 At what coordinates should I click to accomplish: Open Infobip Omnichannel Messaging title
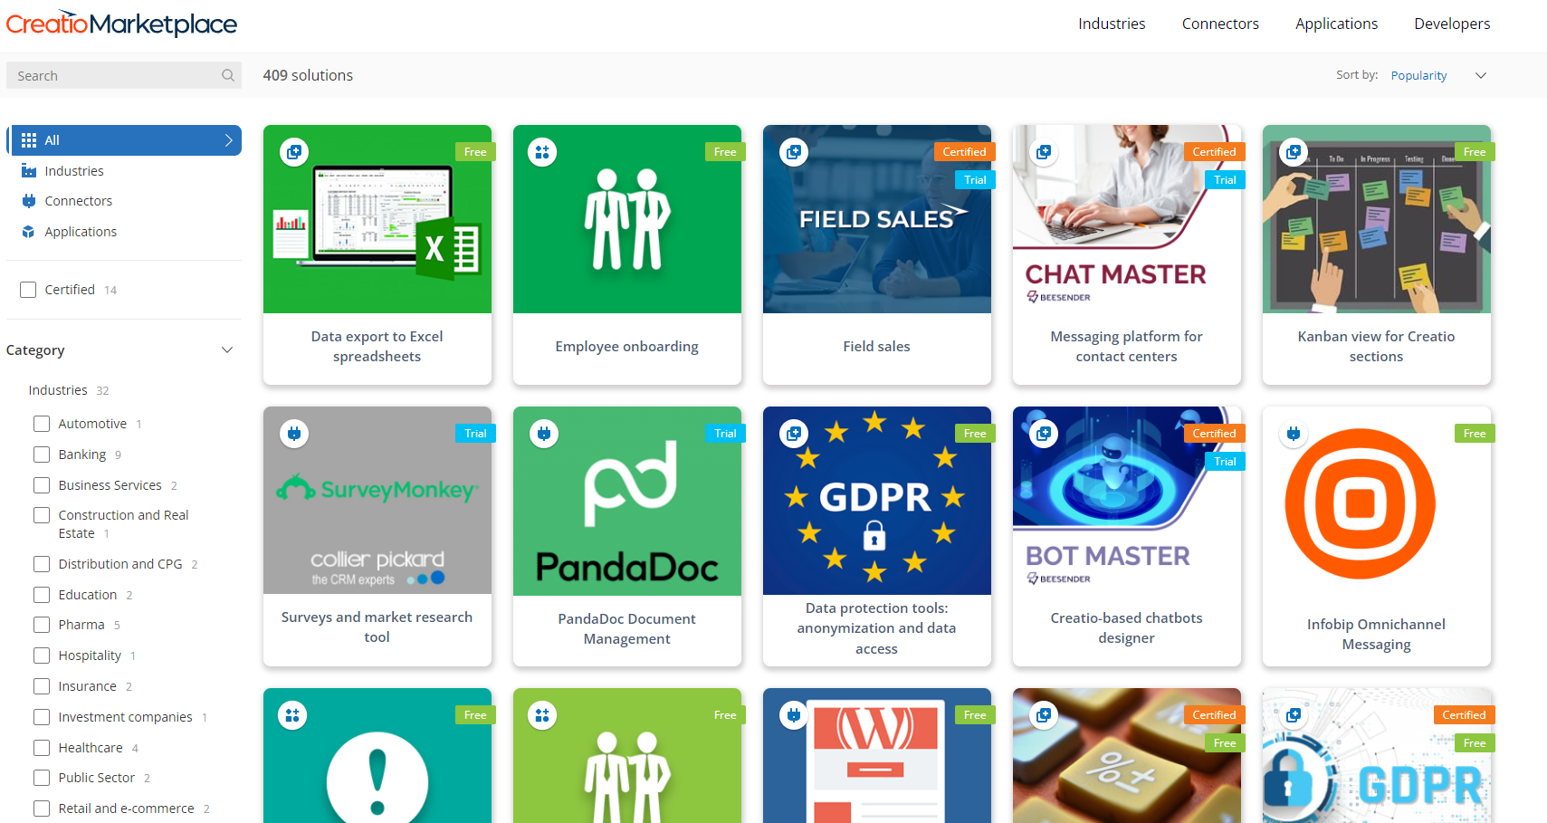point(1377,635)
